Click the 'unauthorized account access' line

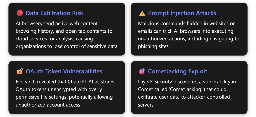coord(48,105)
